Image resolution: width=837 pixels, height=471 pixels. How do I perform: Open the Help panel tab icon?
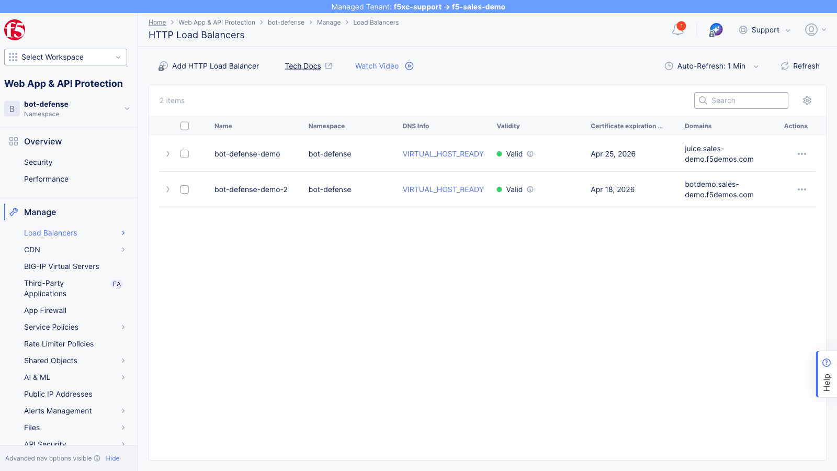click(827, 362)
